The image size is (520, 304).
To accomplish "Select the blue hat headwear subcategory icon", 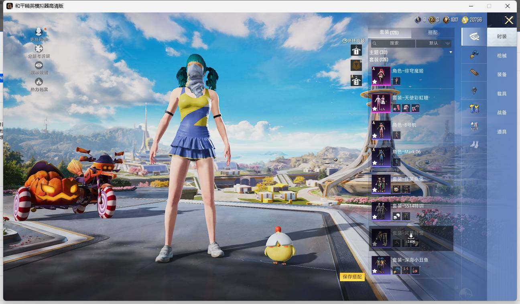I will coord(474,54).
